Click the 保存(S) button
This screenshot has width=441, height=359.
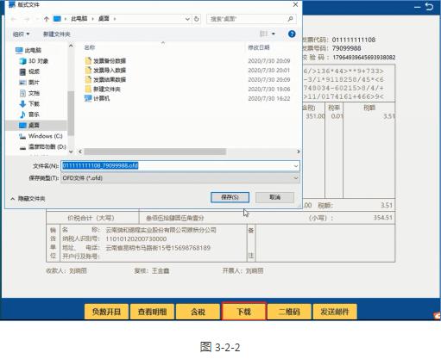230,197
